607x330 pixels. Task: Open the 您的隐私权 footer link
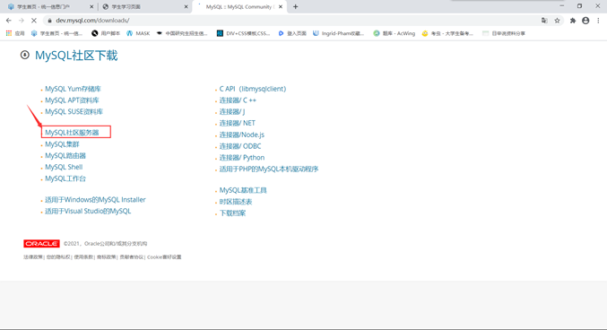(x=58, y=257)
